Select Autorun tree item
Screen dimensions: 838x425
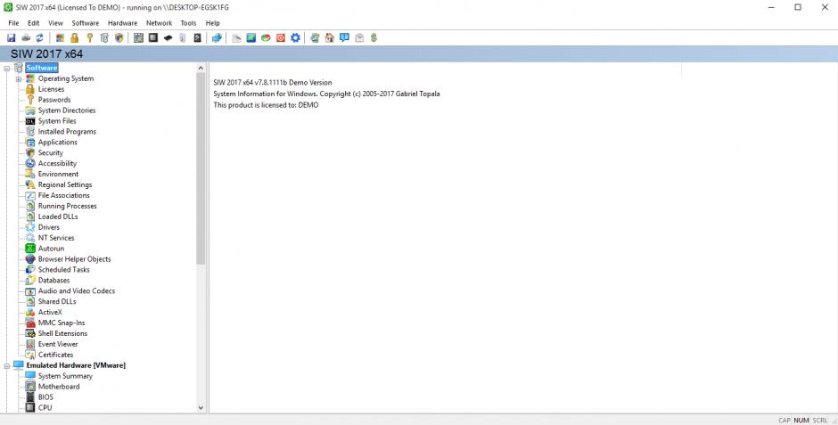[x=51, y=249]
